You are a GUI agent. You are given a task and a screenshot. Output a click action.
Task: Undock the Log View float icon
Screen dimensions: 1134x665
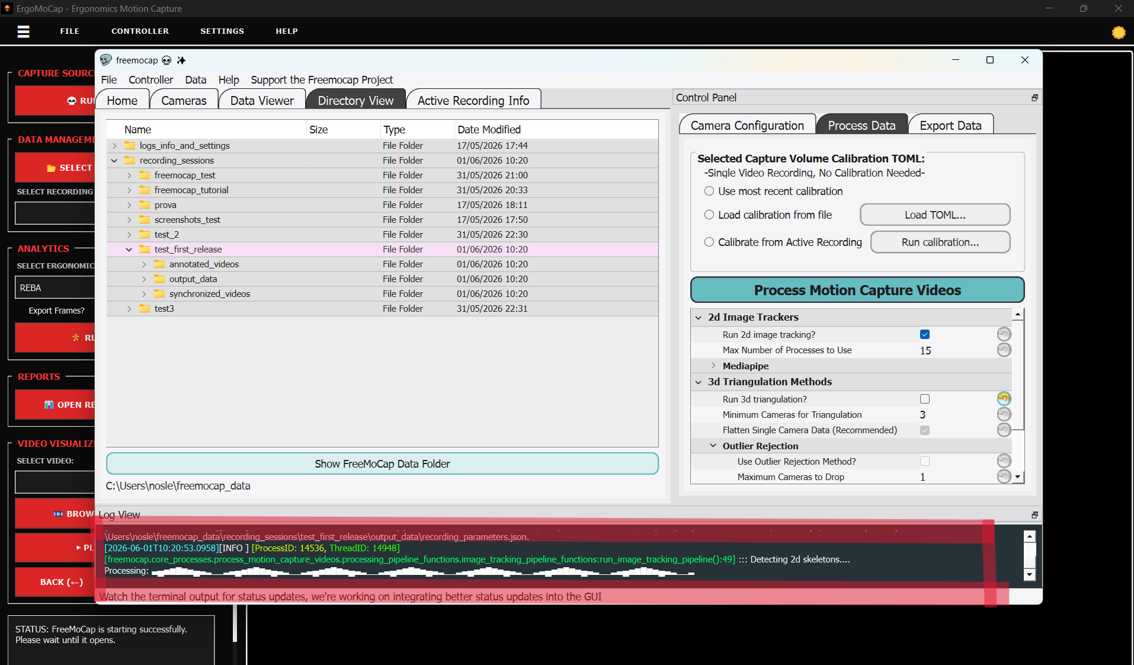1034,515
